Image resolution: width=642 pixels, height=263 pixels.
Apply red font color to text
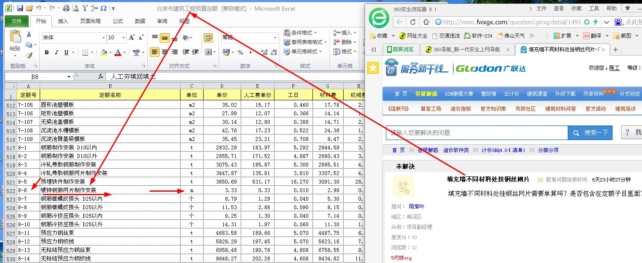118,52
